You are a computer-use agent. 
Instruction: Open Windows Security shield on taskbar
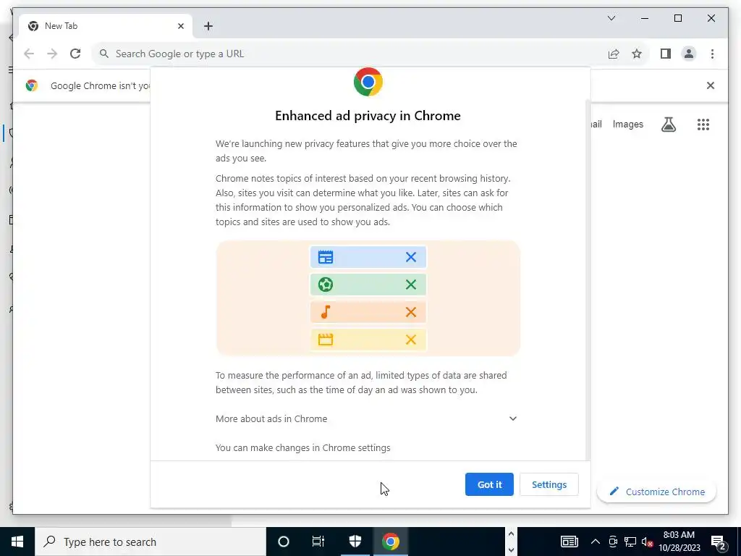click(355, 542)
